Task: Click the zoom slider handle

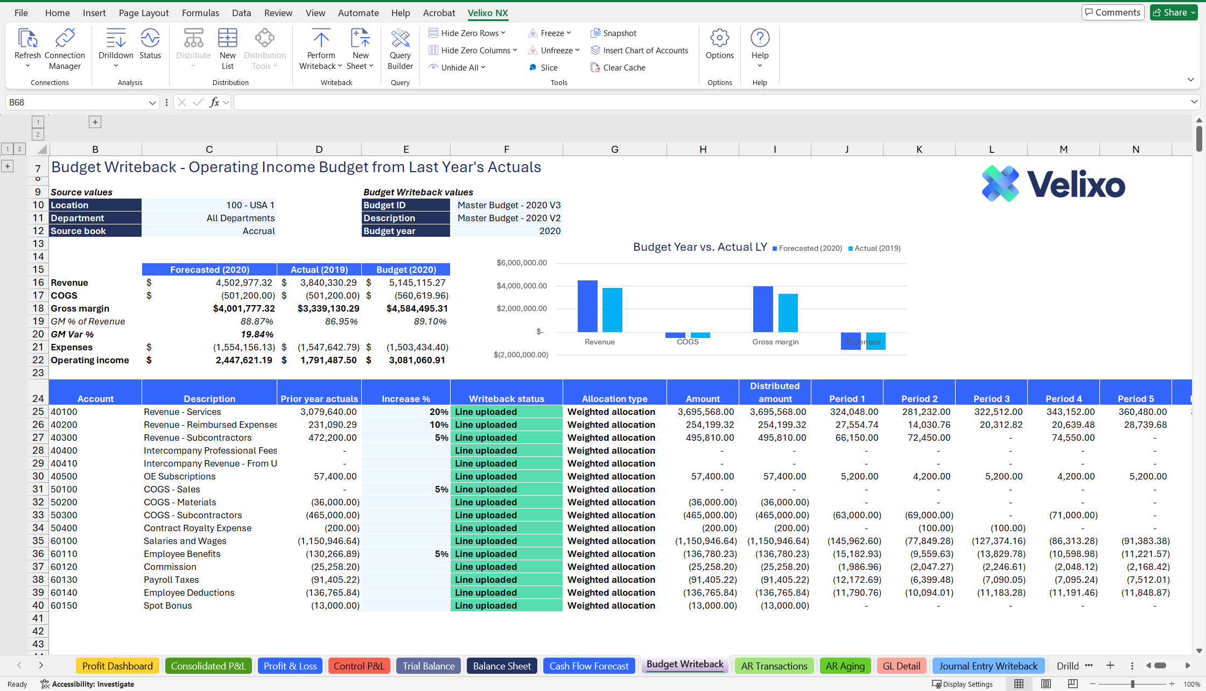Action: click(1132, 684)
